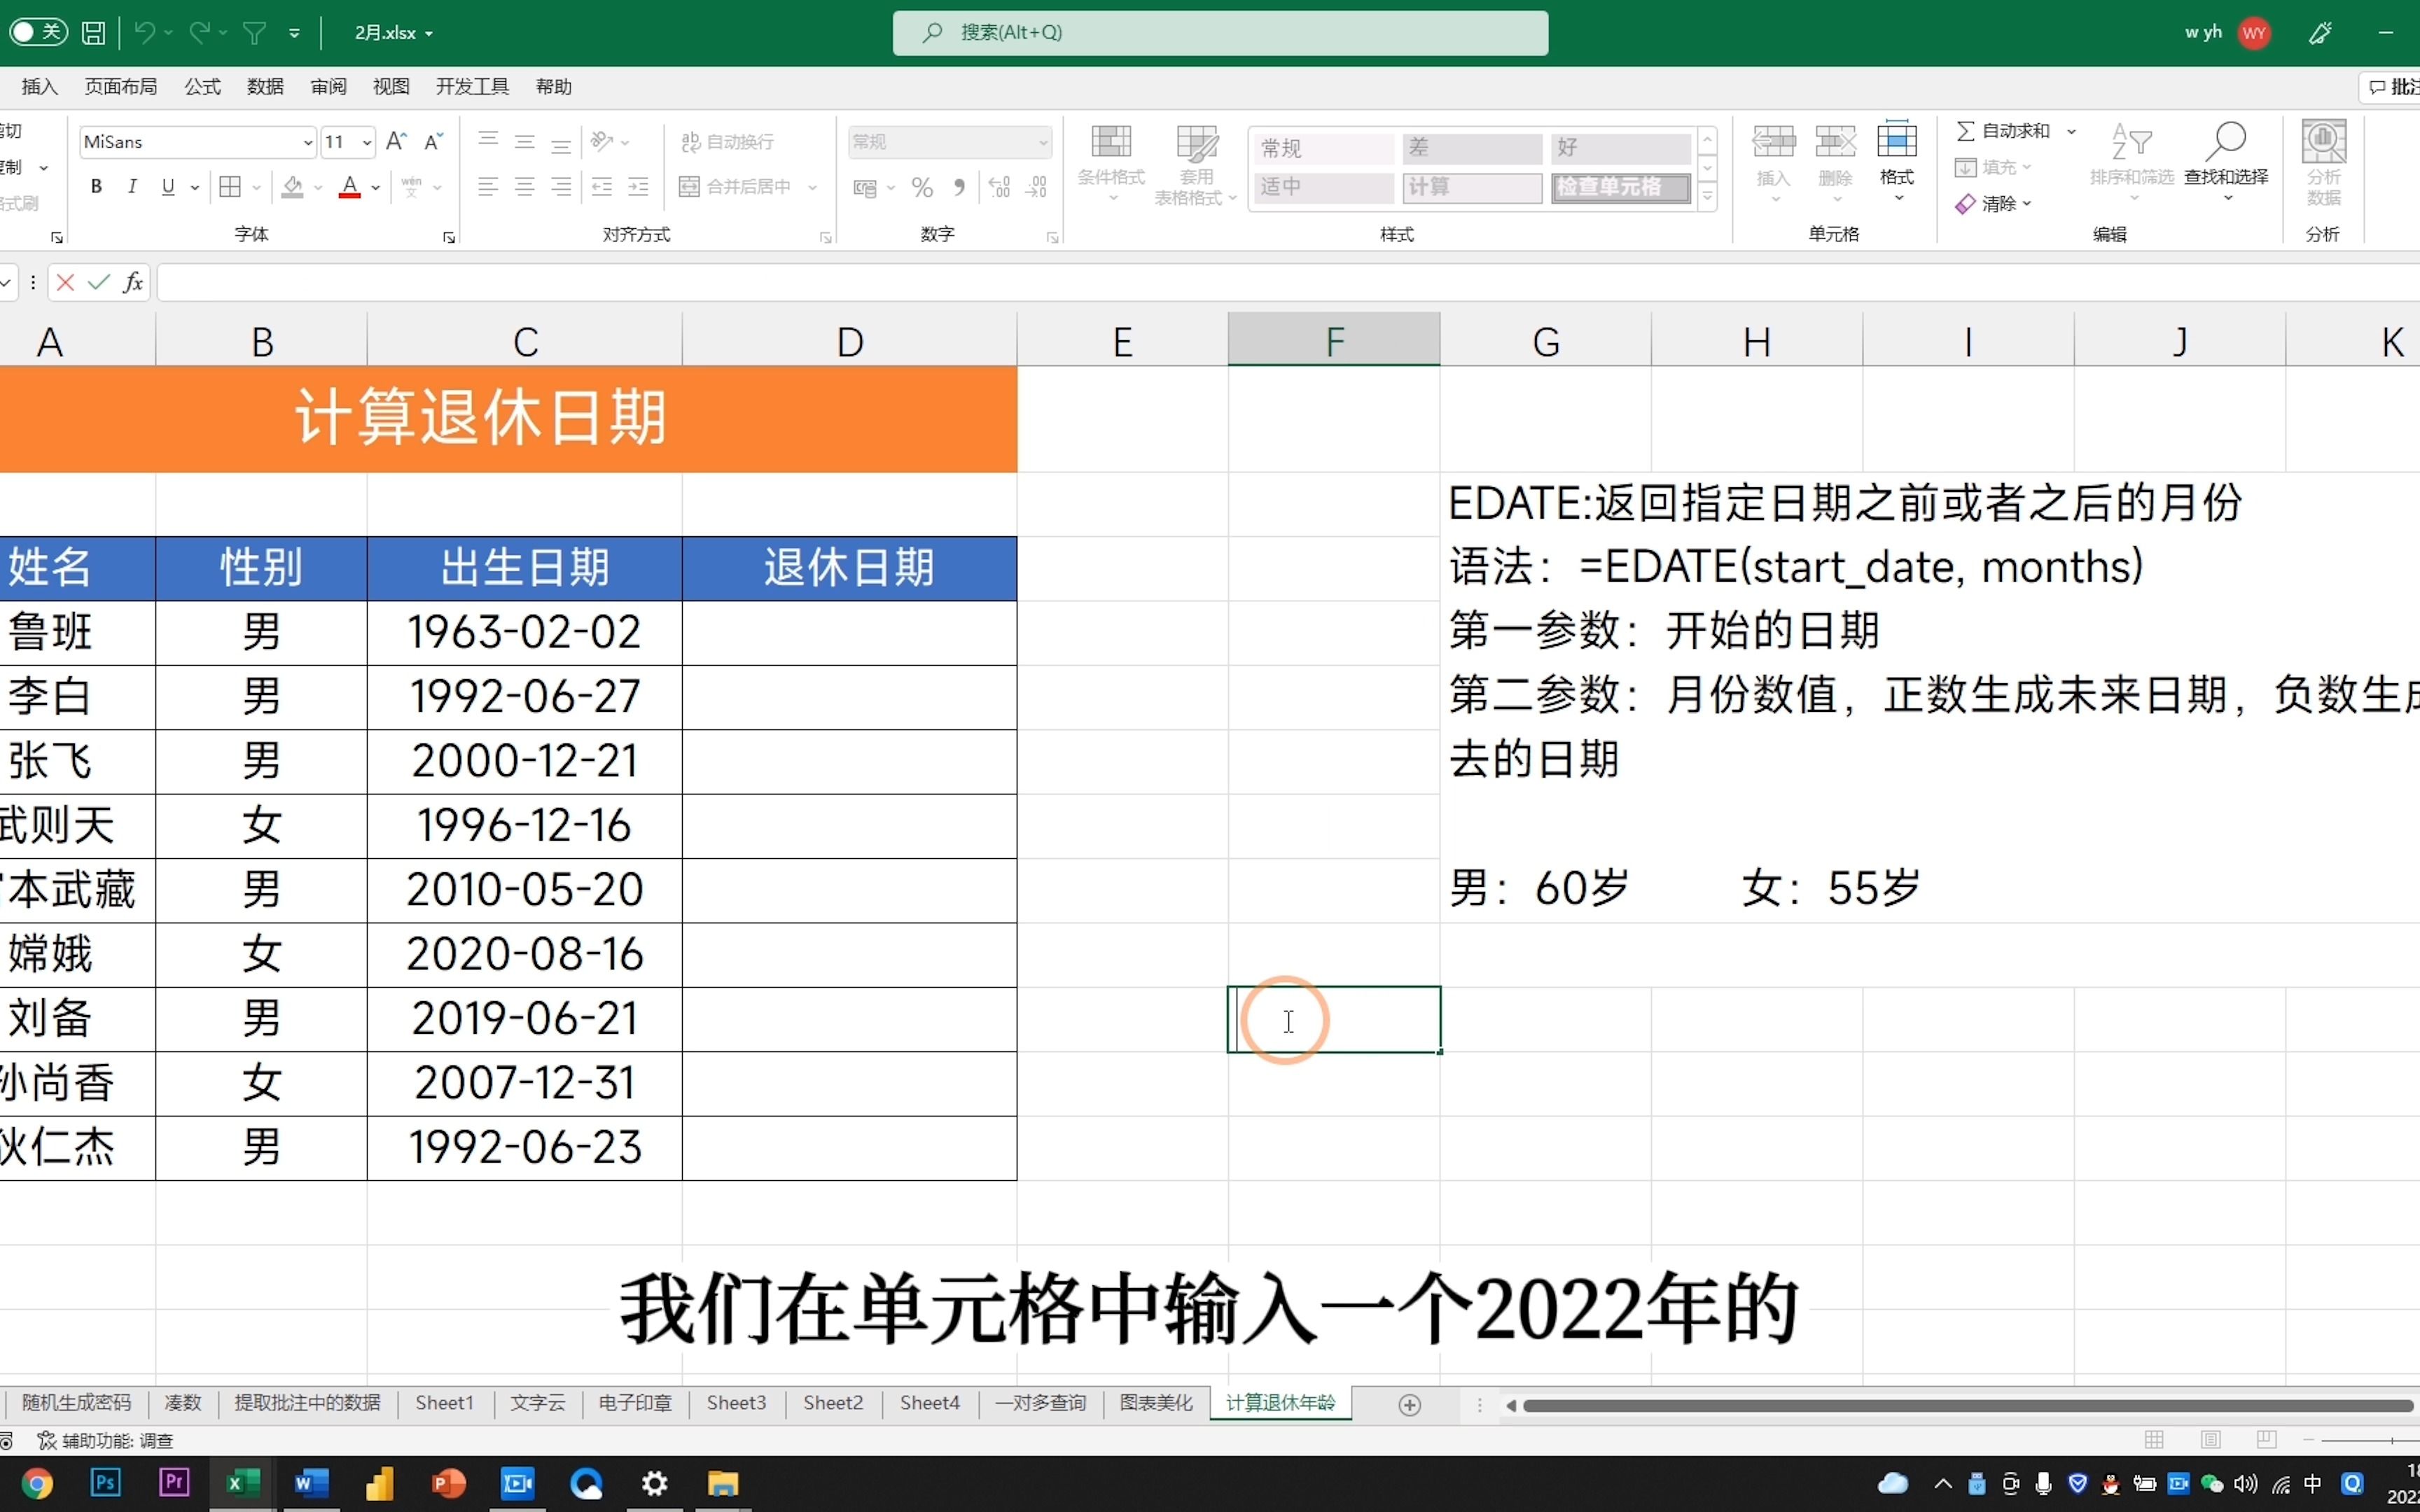
Task: Toggle the AutoSave switch
Action: (38, 32)
